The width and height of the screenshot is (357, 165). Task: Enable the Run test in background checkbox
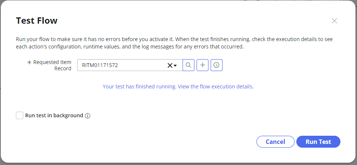coord(20,115)
